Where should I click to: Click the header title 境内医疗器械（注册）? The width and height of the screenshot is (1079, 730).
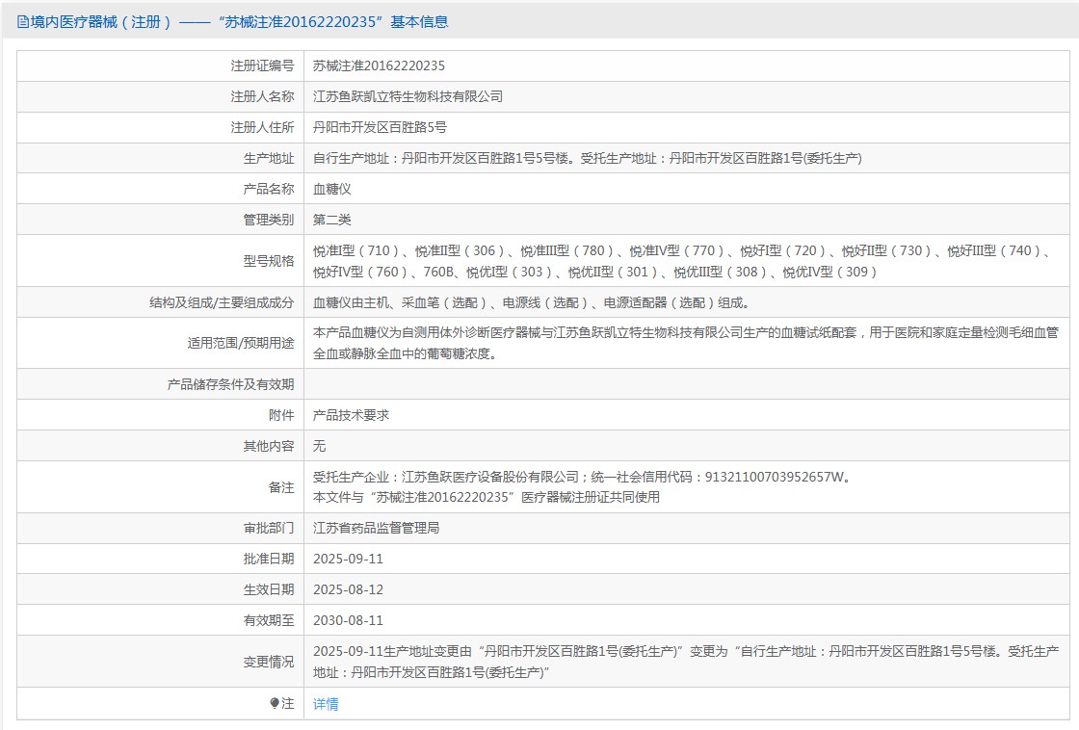click(101, 22)
